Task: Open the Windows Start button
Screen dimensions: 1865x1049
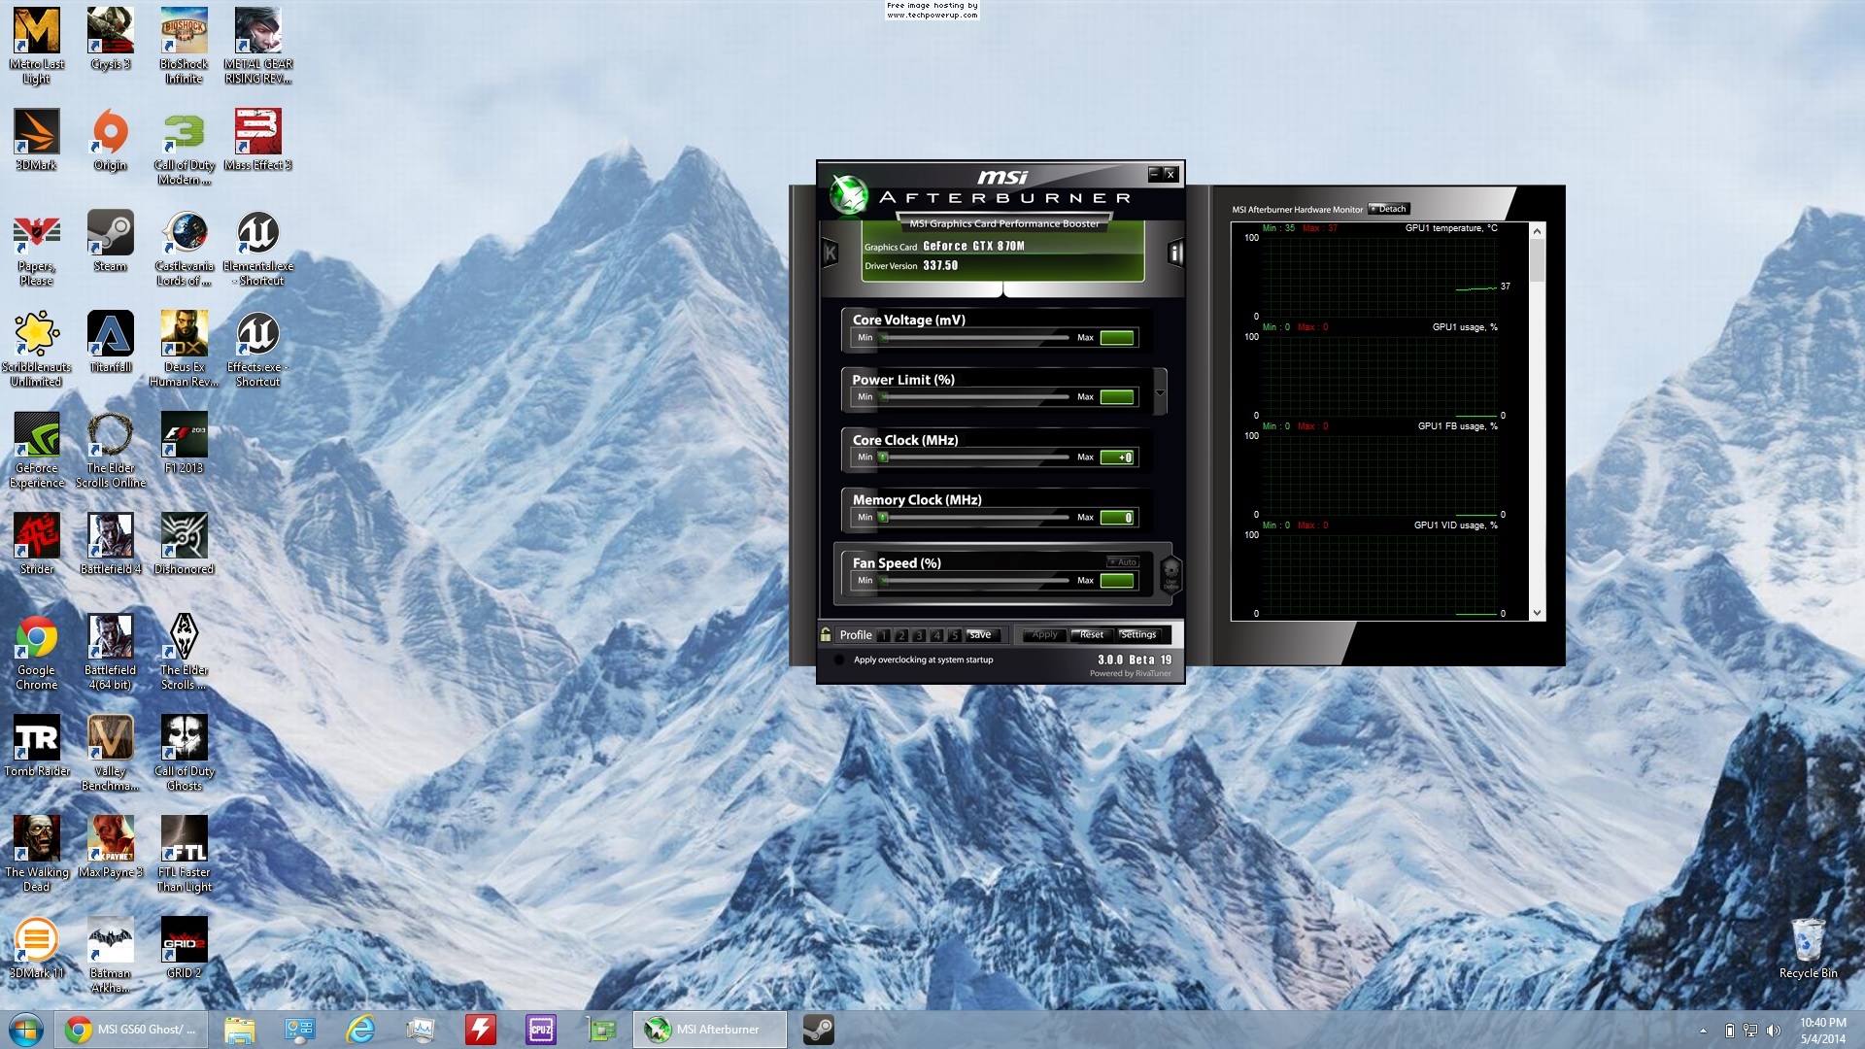Action: [26, 1030]
